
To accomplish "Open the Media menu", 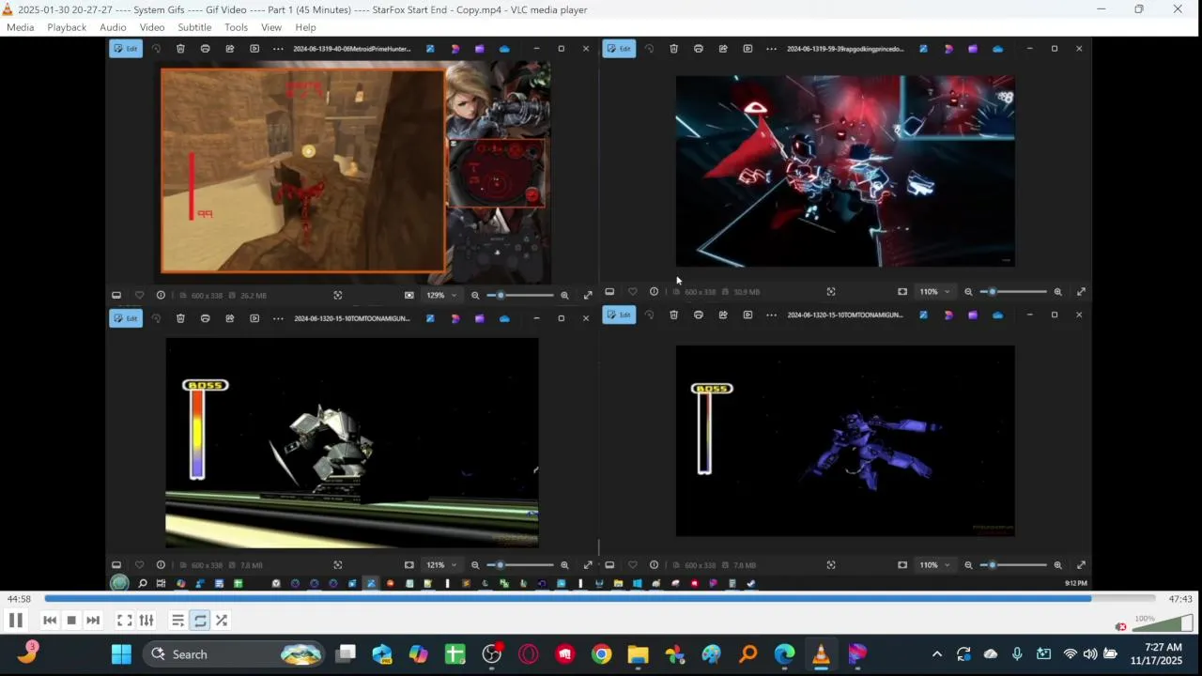I will click(20, 27).
